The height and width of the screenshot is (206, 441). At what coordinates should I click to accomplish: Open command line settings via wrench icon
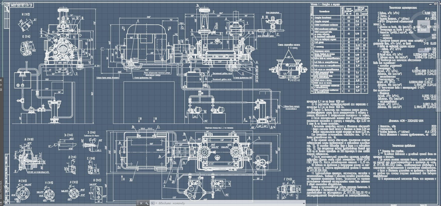(147, 203)
